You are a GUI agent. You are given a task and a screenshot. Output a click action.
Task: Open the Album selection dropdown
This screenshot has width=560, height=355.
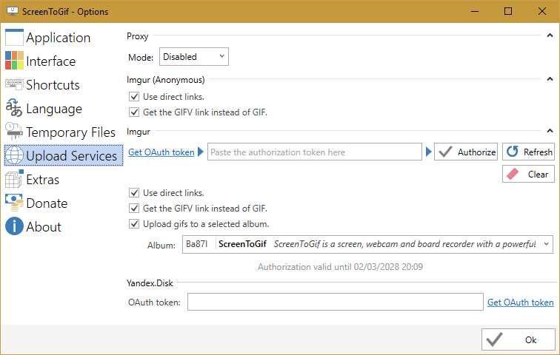(367, 244)
